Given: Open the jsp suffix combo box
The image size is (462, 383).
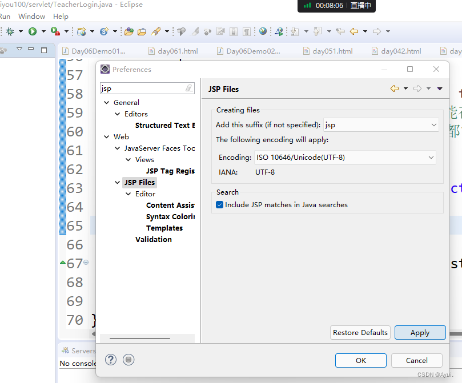Looking at the screenshot, I should (381, 125).
